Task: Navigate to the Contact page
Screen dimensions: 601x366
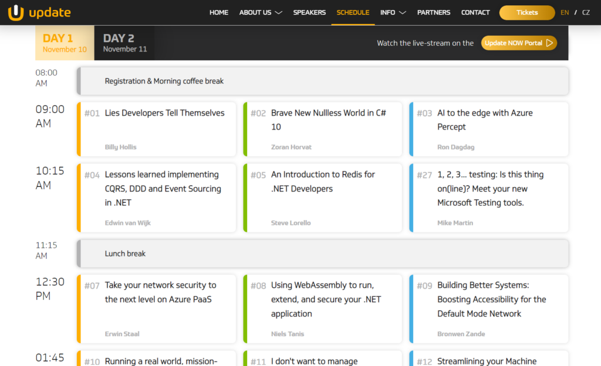Action: tap(475, 13)
